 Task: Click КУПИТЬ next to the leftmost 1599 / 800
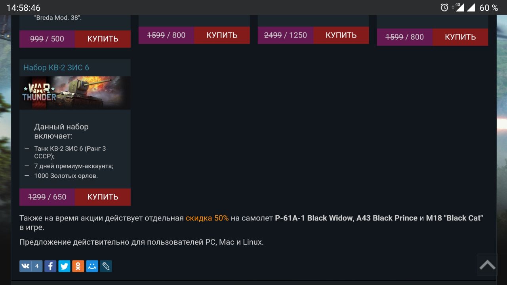pyautogui.click(x=222, y=35)
